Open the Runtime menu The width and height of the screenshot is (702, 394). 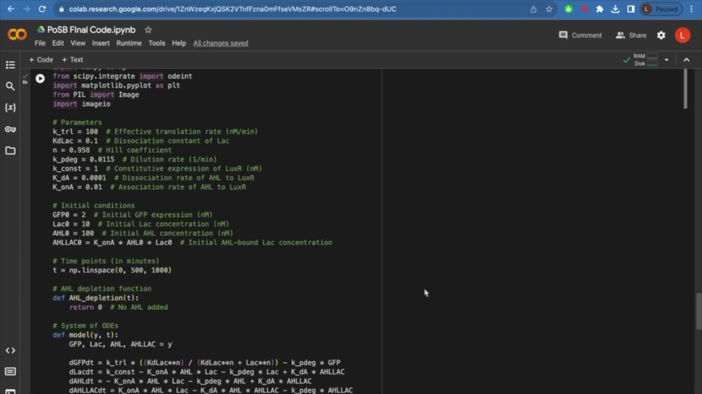click(x=129, y=43)
